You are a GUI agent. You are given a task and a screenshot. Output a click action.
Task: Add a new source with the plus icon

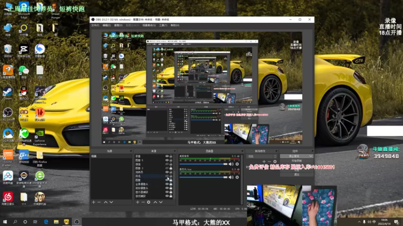point(138,202)
